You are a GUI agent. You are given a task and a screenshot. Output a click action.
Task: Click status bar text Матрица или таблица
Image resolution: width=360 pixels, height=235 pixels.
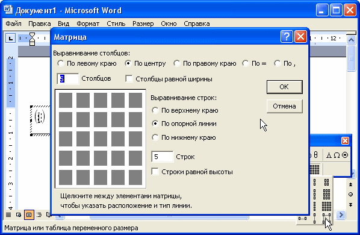coord(71,228)
